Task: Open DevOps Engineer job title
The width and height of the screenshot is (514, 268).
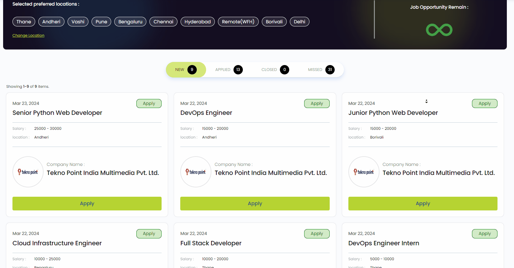Action: tap(206, 113)
